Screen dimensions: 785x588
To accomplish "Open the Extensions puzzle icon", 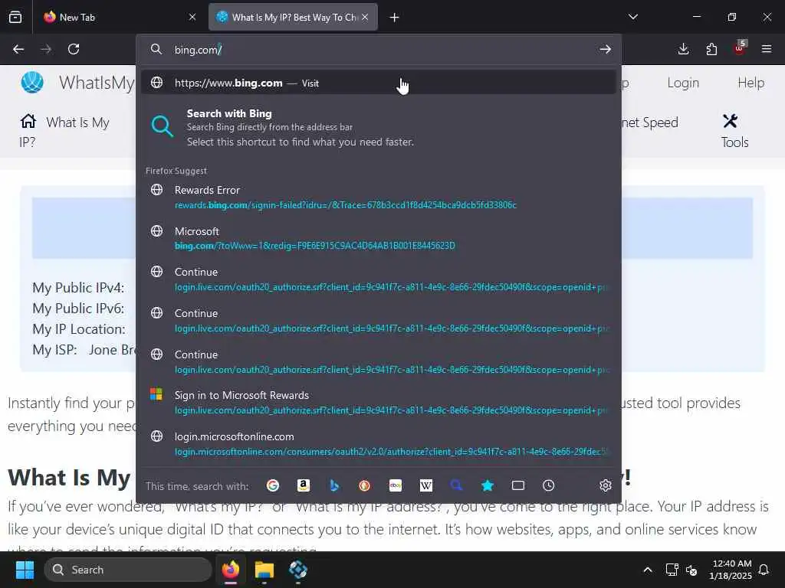I will coord(711,49).
